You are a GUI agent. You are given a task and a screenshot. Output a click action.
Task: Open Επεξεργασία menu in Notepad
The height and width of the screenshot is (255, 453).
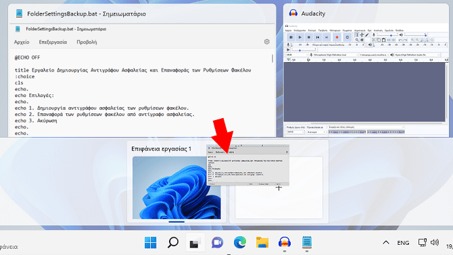coord(53,42)
